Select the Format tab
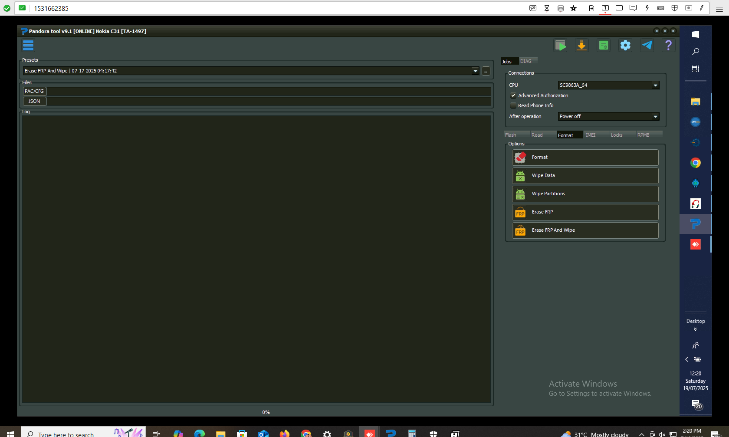 (x=570, y=135)
